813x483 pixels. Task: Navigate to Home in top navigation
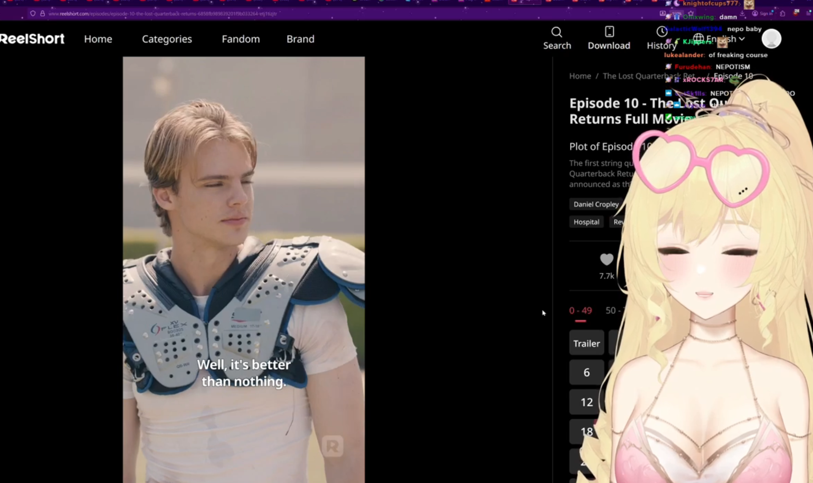click(98, 39)
